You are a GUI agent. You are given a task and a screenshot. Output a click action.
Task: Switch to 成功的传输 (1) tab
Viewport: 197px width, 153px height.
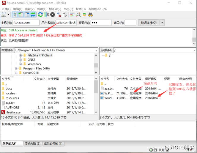53,143
